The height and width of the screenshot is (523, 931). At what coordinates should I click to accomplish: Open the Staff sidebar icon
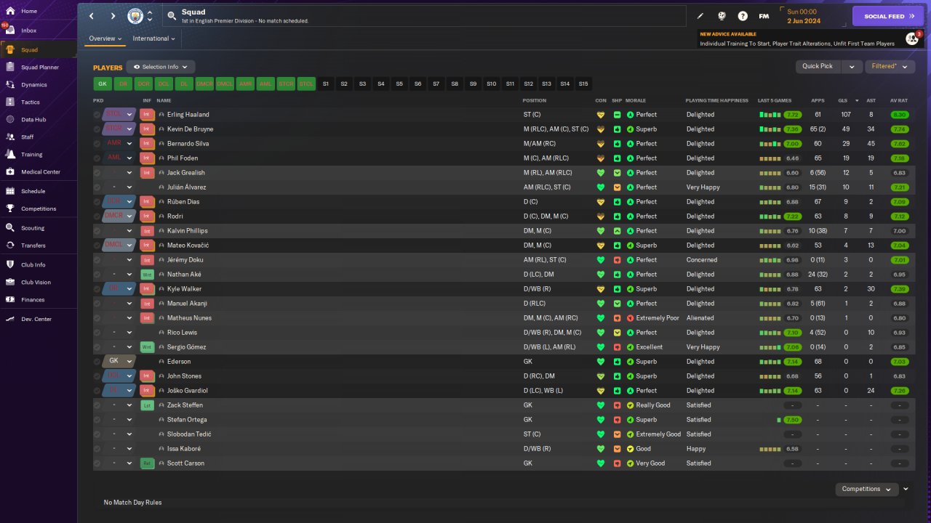click(10, 137)
